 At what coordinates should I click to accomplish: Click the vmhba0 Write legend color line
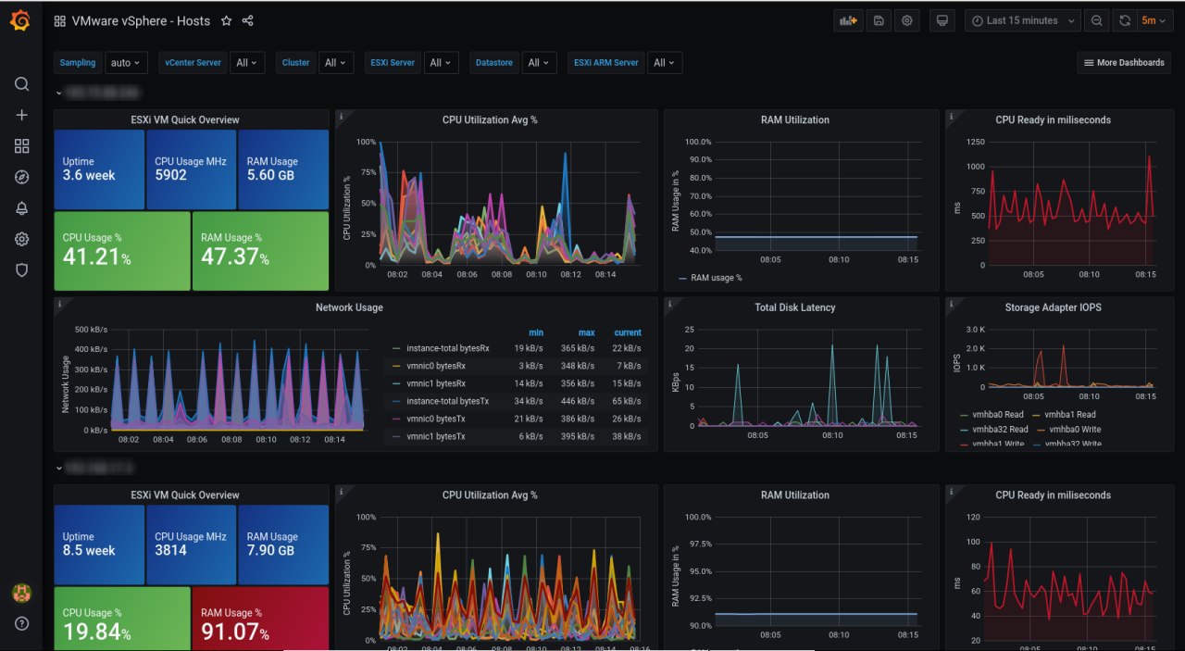click(x=1041, y=430)
